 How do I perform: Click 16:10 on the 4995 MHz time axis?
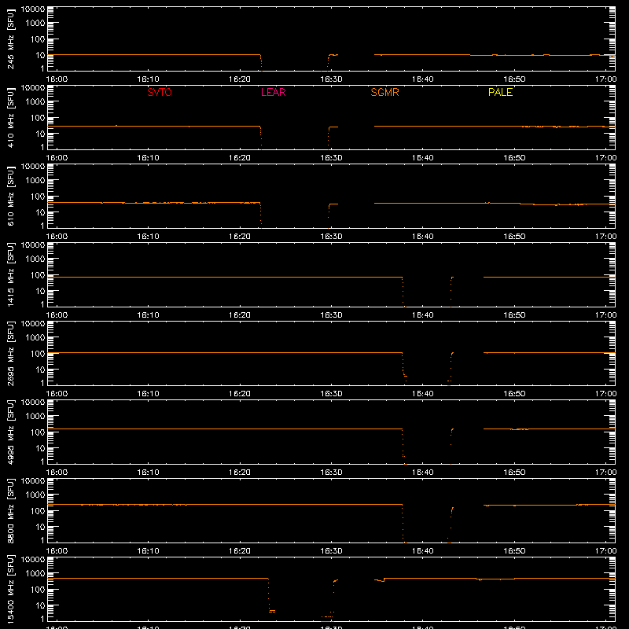tap(148, 473)
